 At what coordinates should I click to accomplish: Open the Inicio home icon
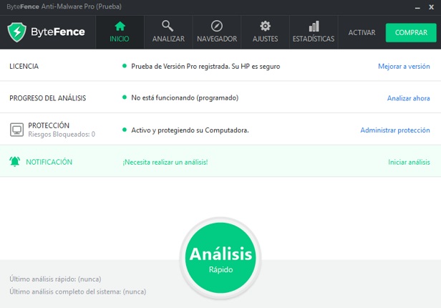tap(120, 27)
